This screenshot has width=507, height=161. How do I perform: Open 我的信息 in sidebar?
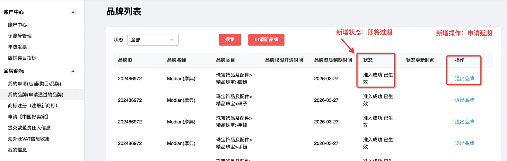click(17, 150)
